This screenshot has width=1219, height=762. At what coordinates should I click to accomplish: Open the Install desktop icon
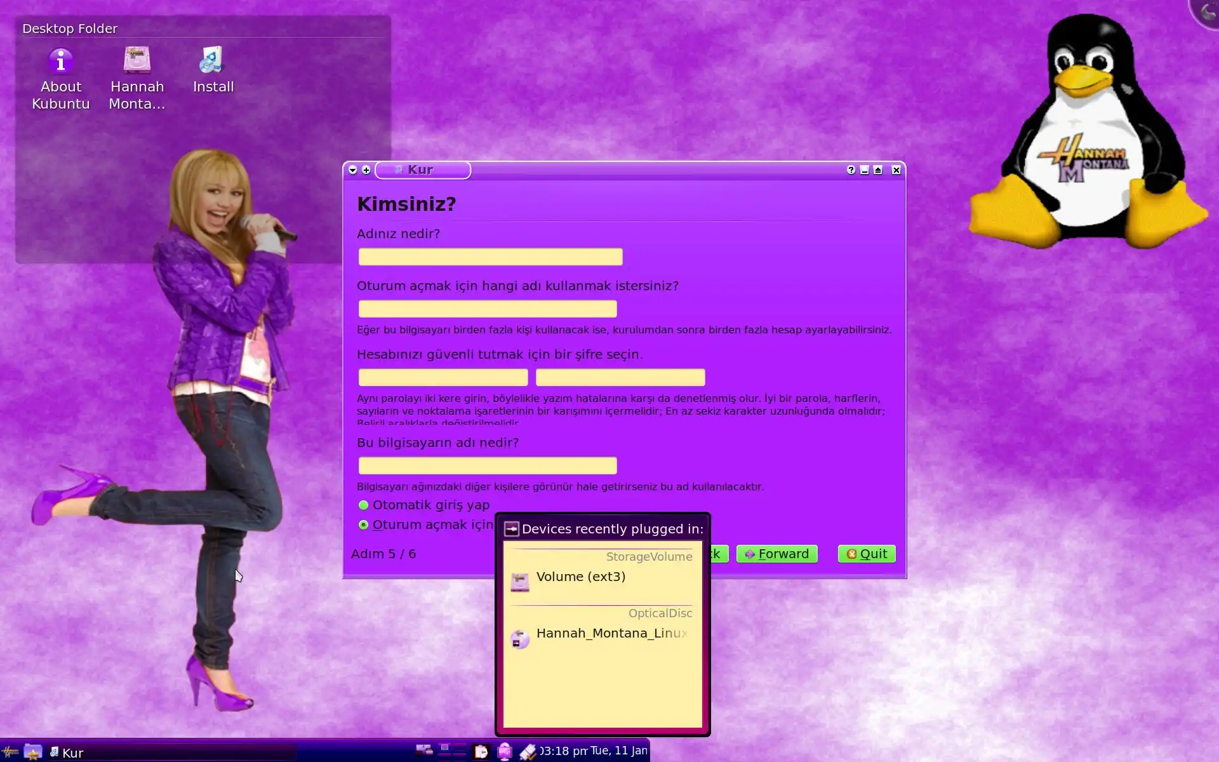(x=213, y=62)
